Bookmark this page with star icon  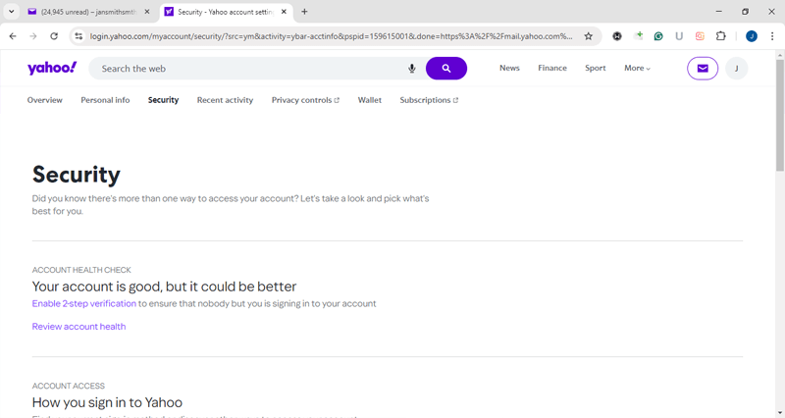click(589, 36)
